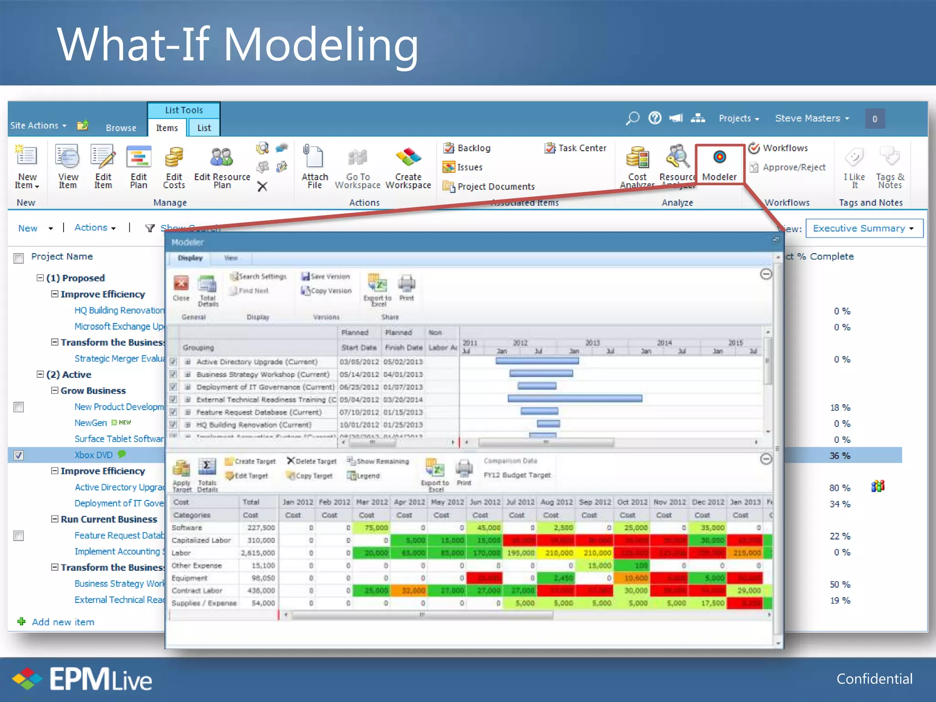Open the HQ Building Renovation project link
Screen dimensions: 936x702
click(119, 310)
